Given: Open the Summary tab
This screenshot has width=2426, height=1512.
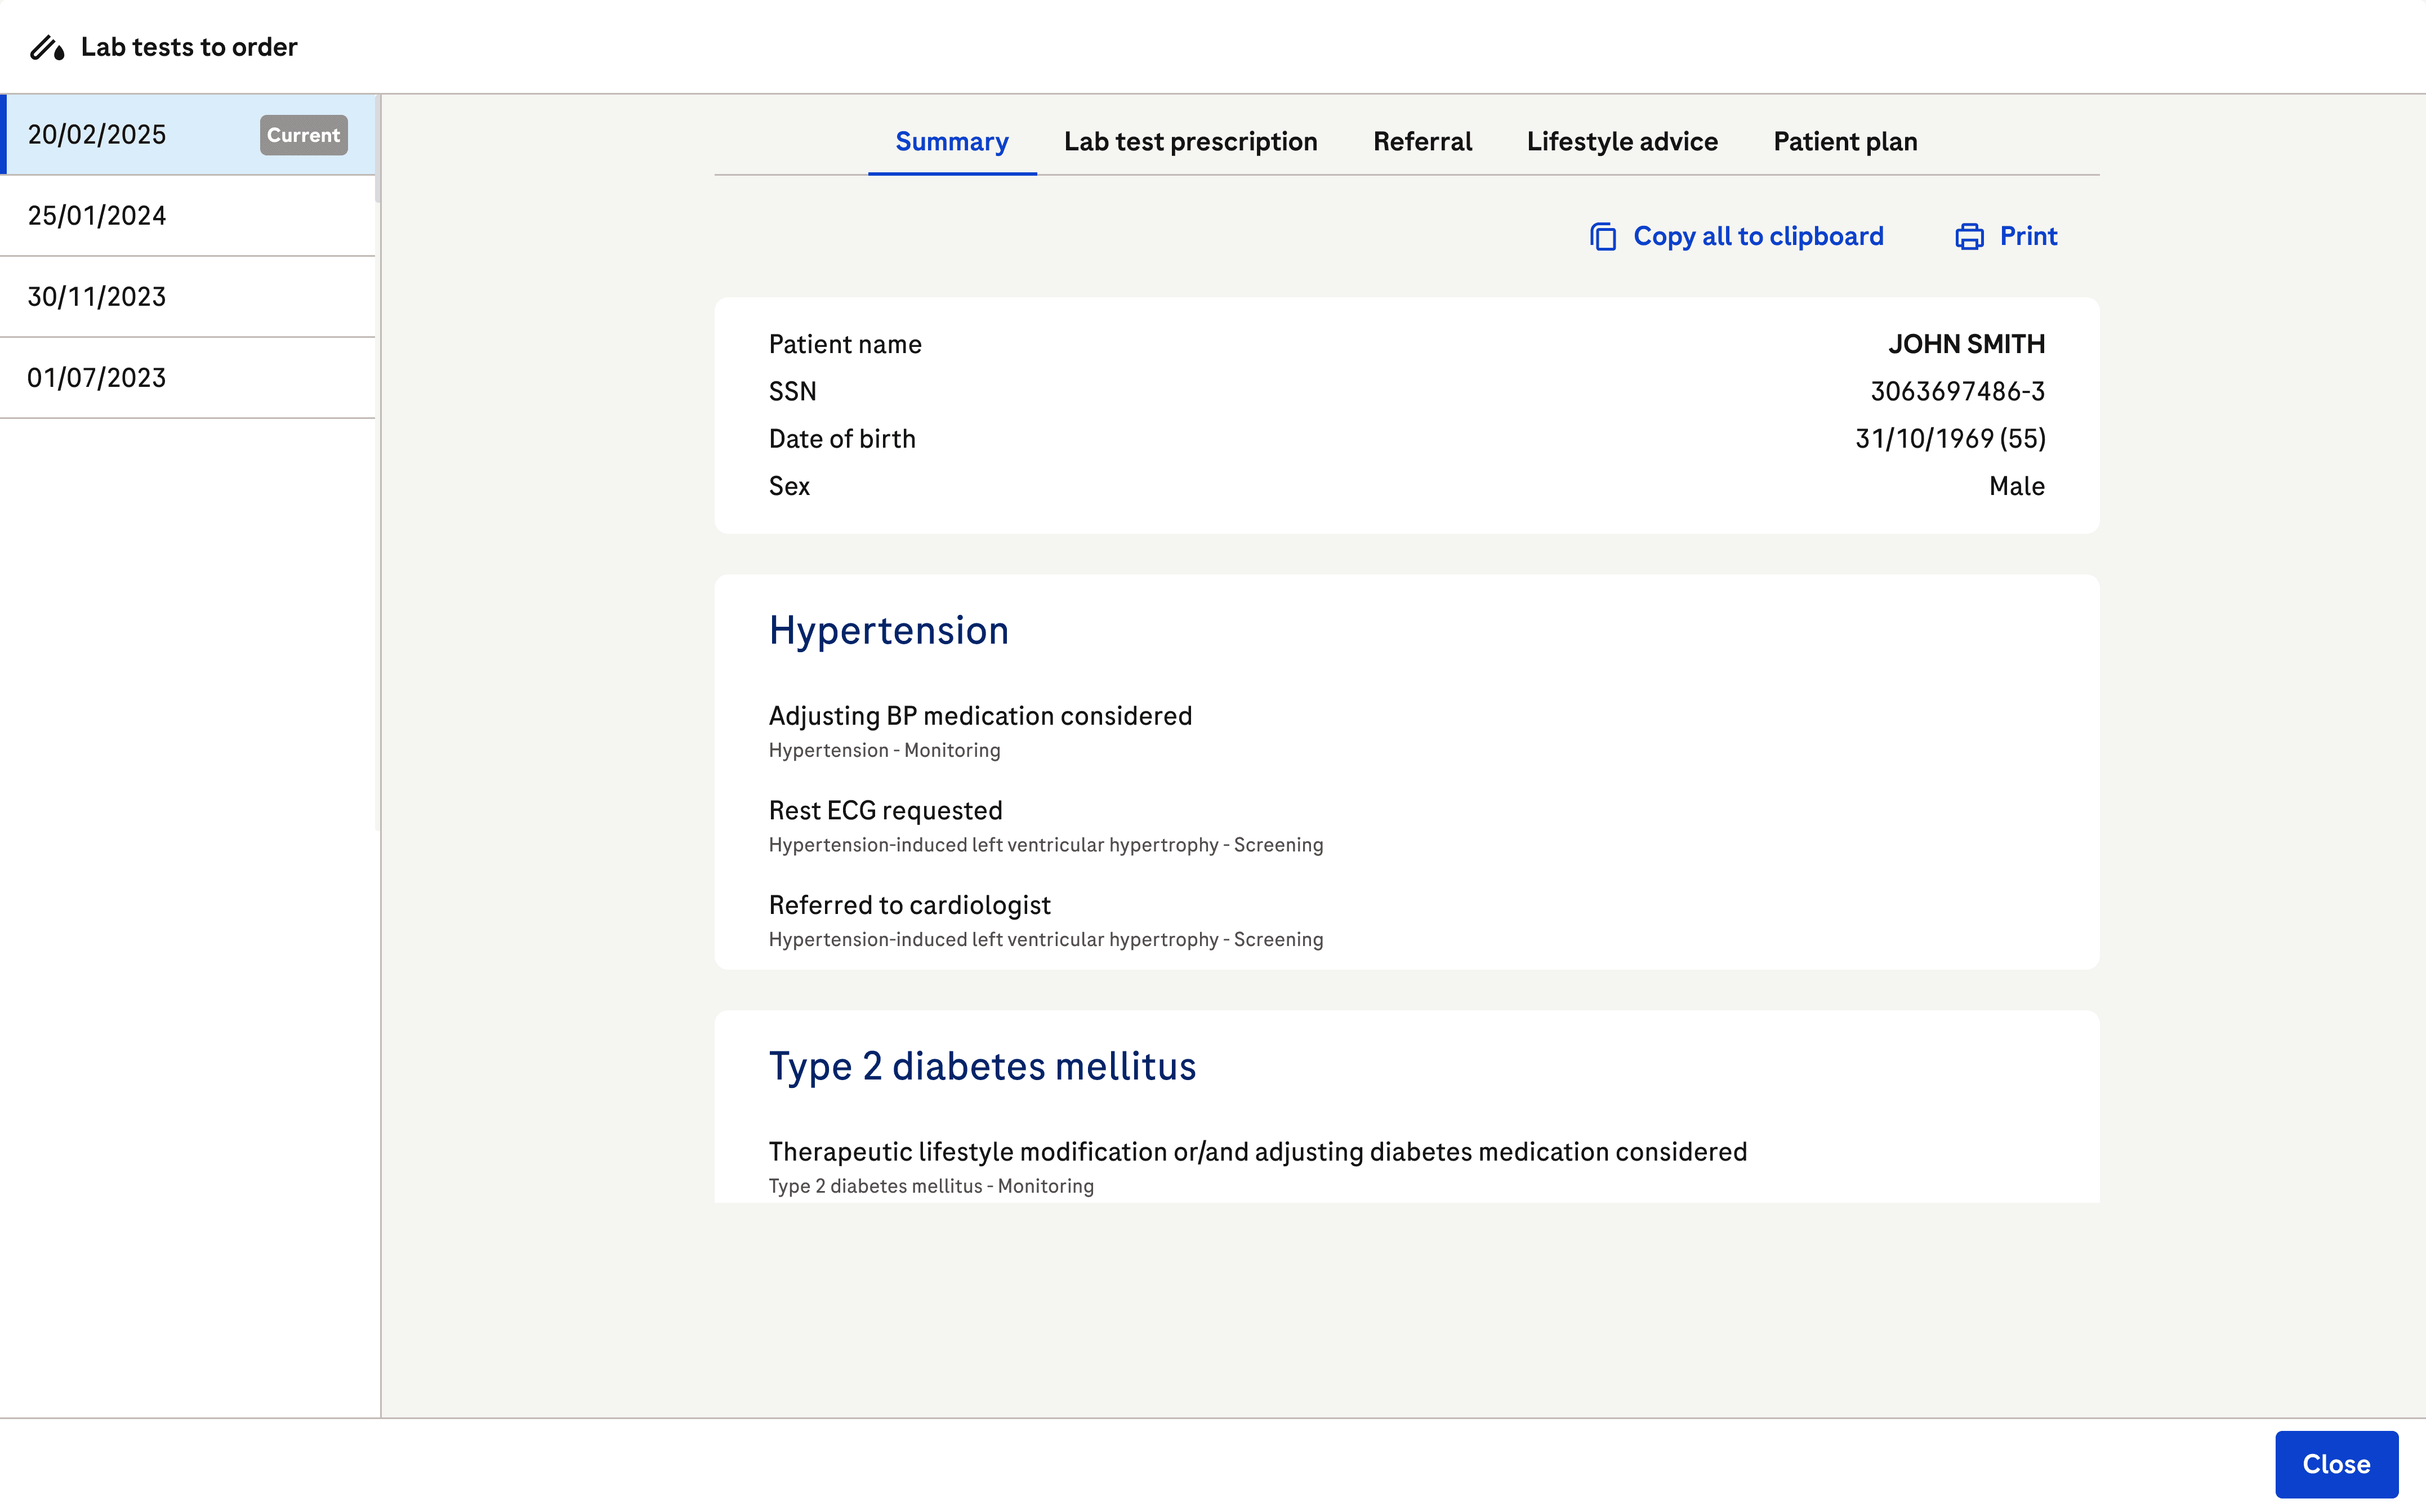Looking at the screenshot, I should pos(951,142).
